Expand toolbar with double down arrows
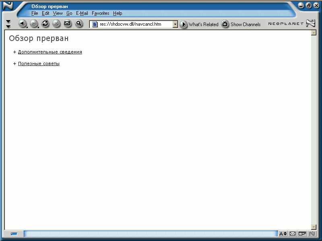Image resolution: width=322 pixels, height=241 pixels. tap(8, 24)
